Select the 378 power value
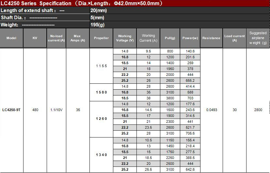The height and width of the screenshot is (173, 270). (190, 69)
